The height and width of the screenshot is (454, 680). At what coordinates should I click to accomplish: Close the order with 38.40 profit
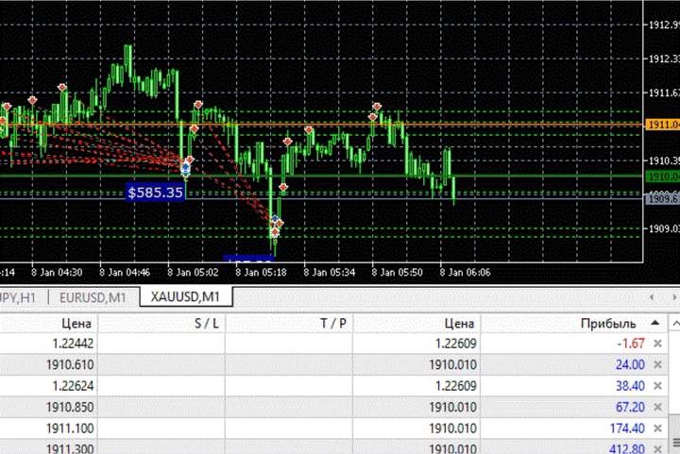(657, 385)
